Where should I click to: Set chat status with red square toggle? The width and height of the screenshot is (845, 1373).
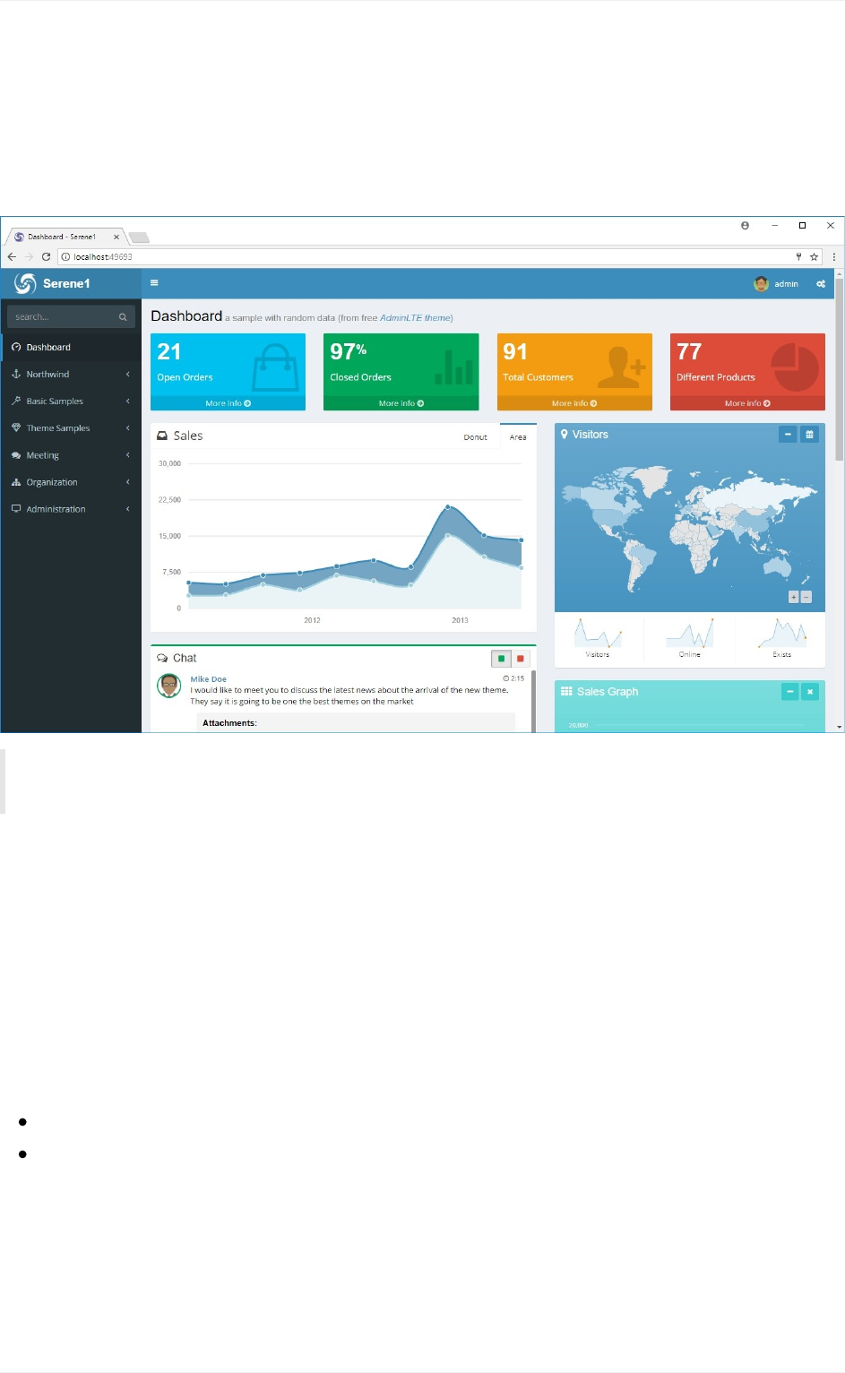[x=521, y=659]
